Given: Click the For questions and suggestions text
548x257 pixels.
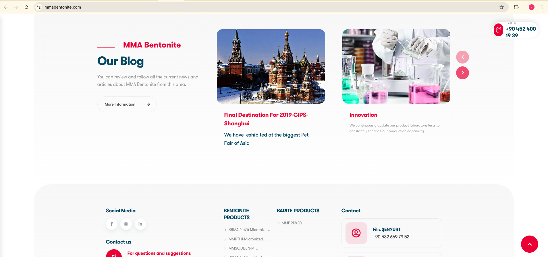Looking at the screenshot, I should click(159, 253).
